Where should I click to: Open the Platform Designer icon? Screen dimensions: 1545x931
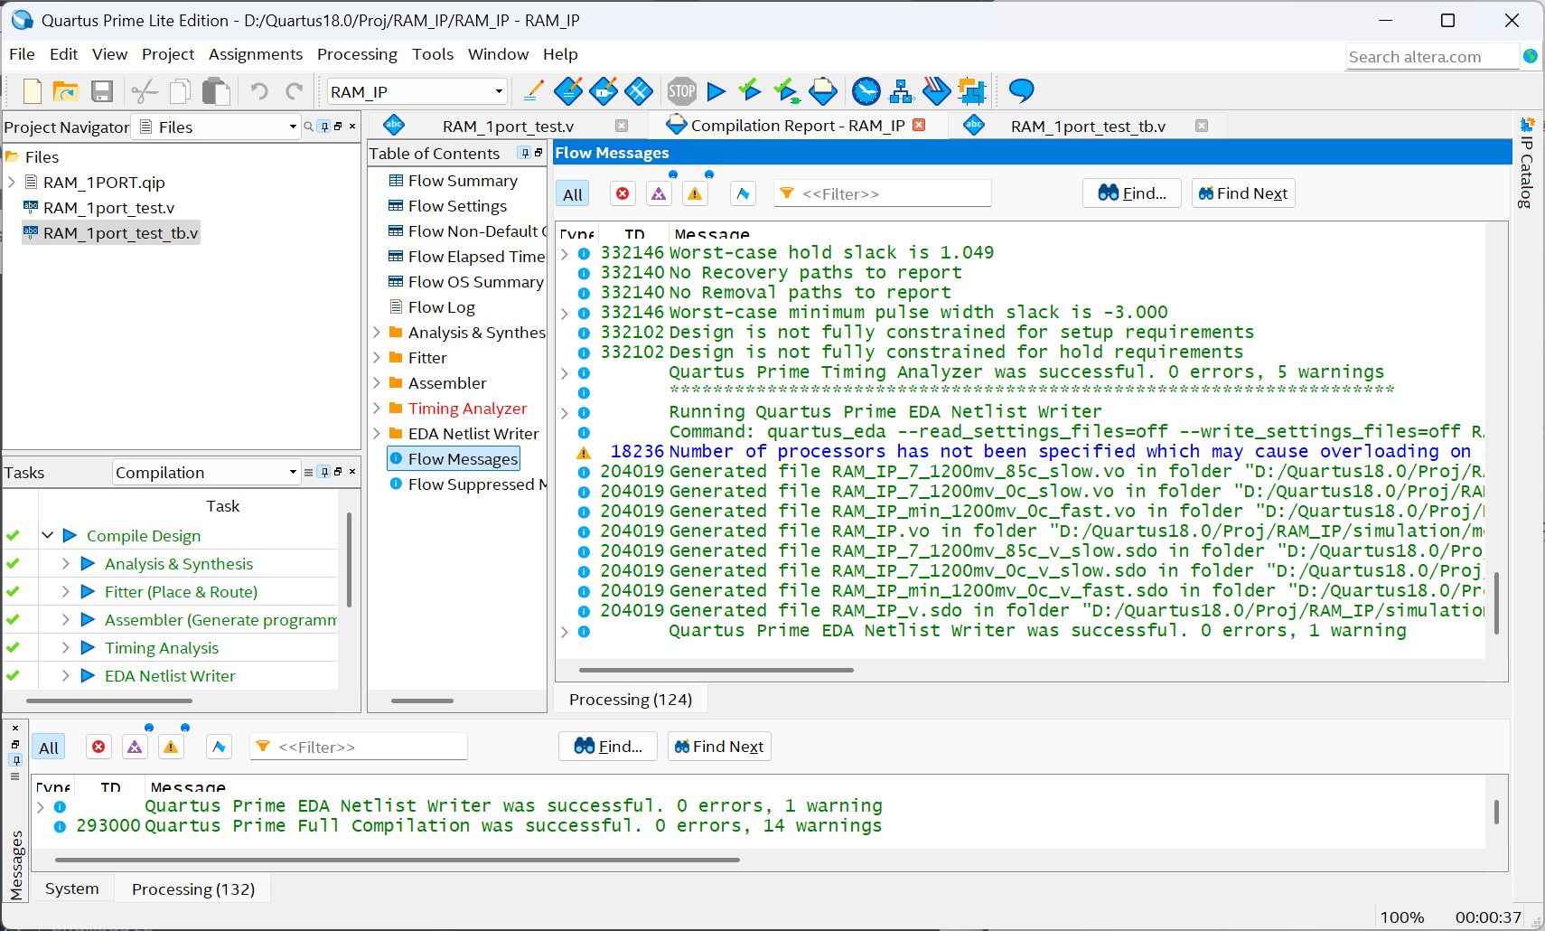coord(971,90)
